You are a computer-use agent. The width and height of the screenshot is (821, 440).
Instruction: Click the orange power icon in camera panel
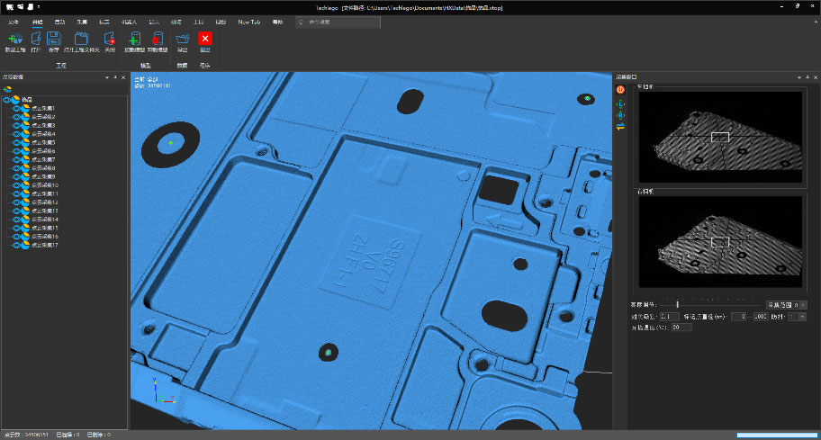tap(620, 89)
